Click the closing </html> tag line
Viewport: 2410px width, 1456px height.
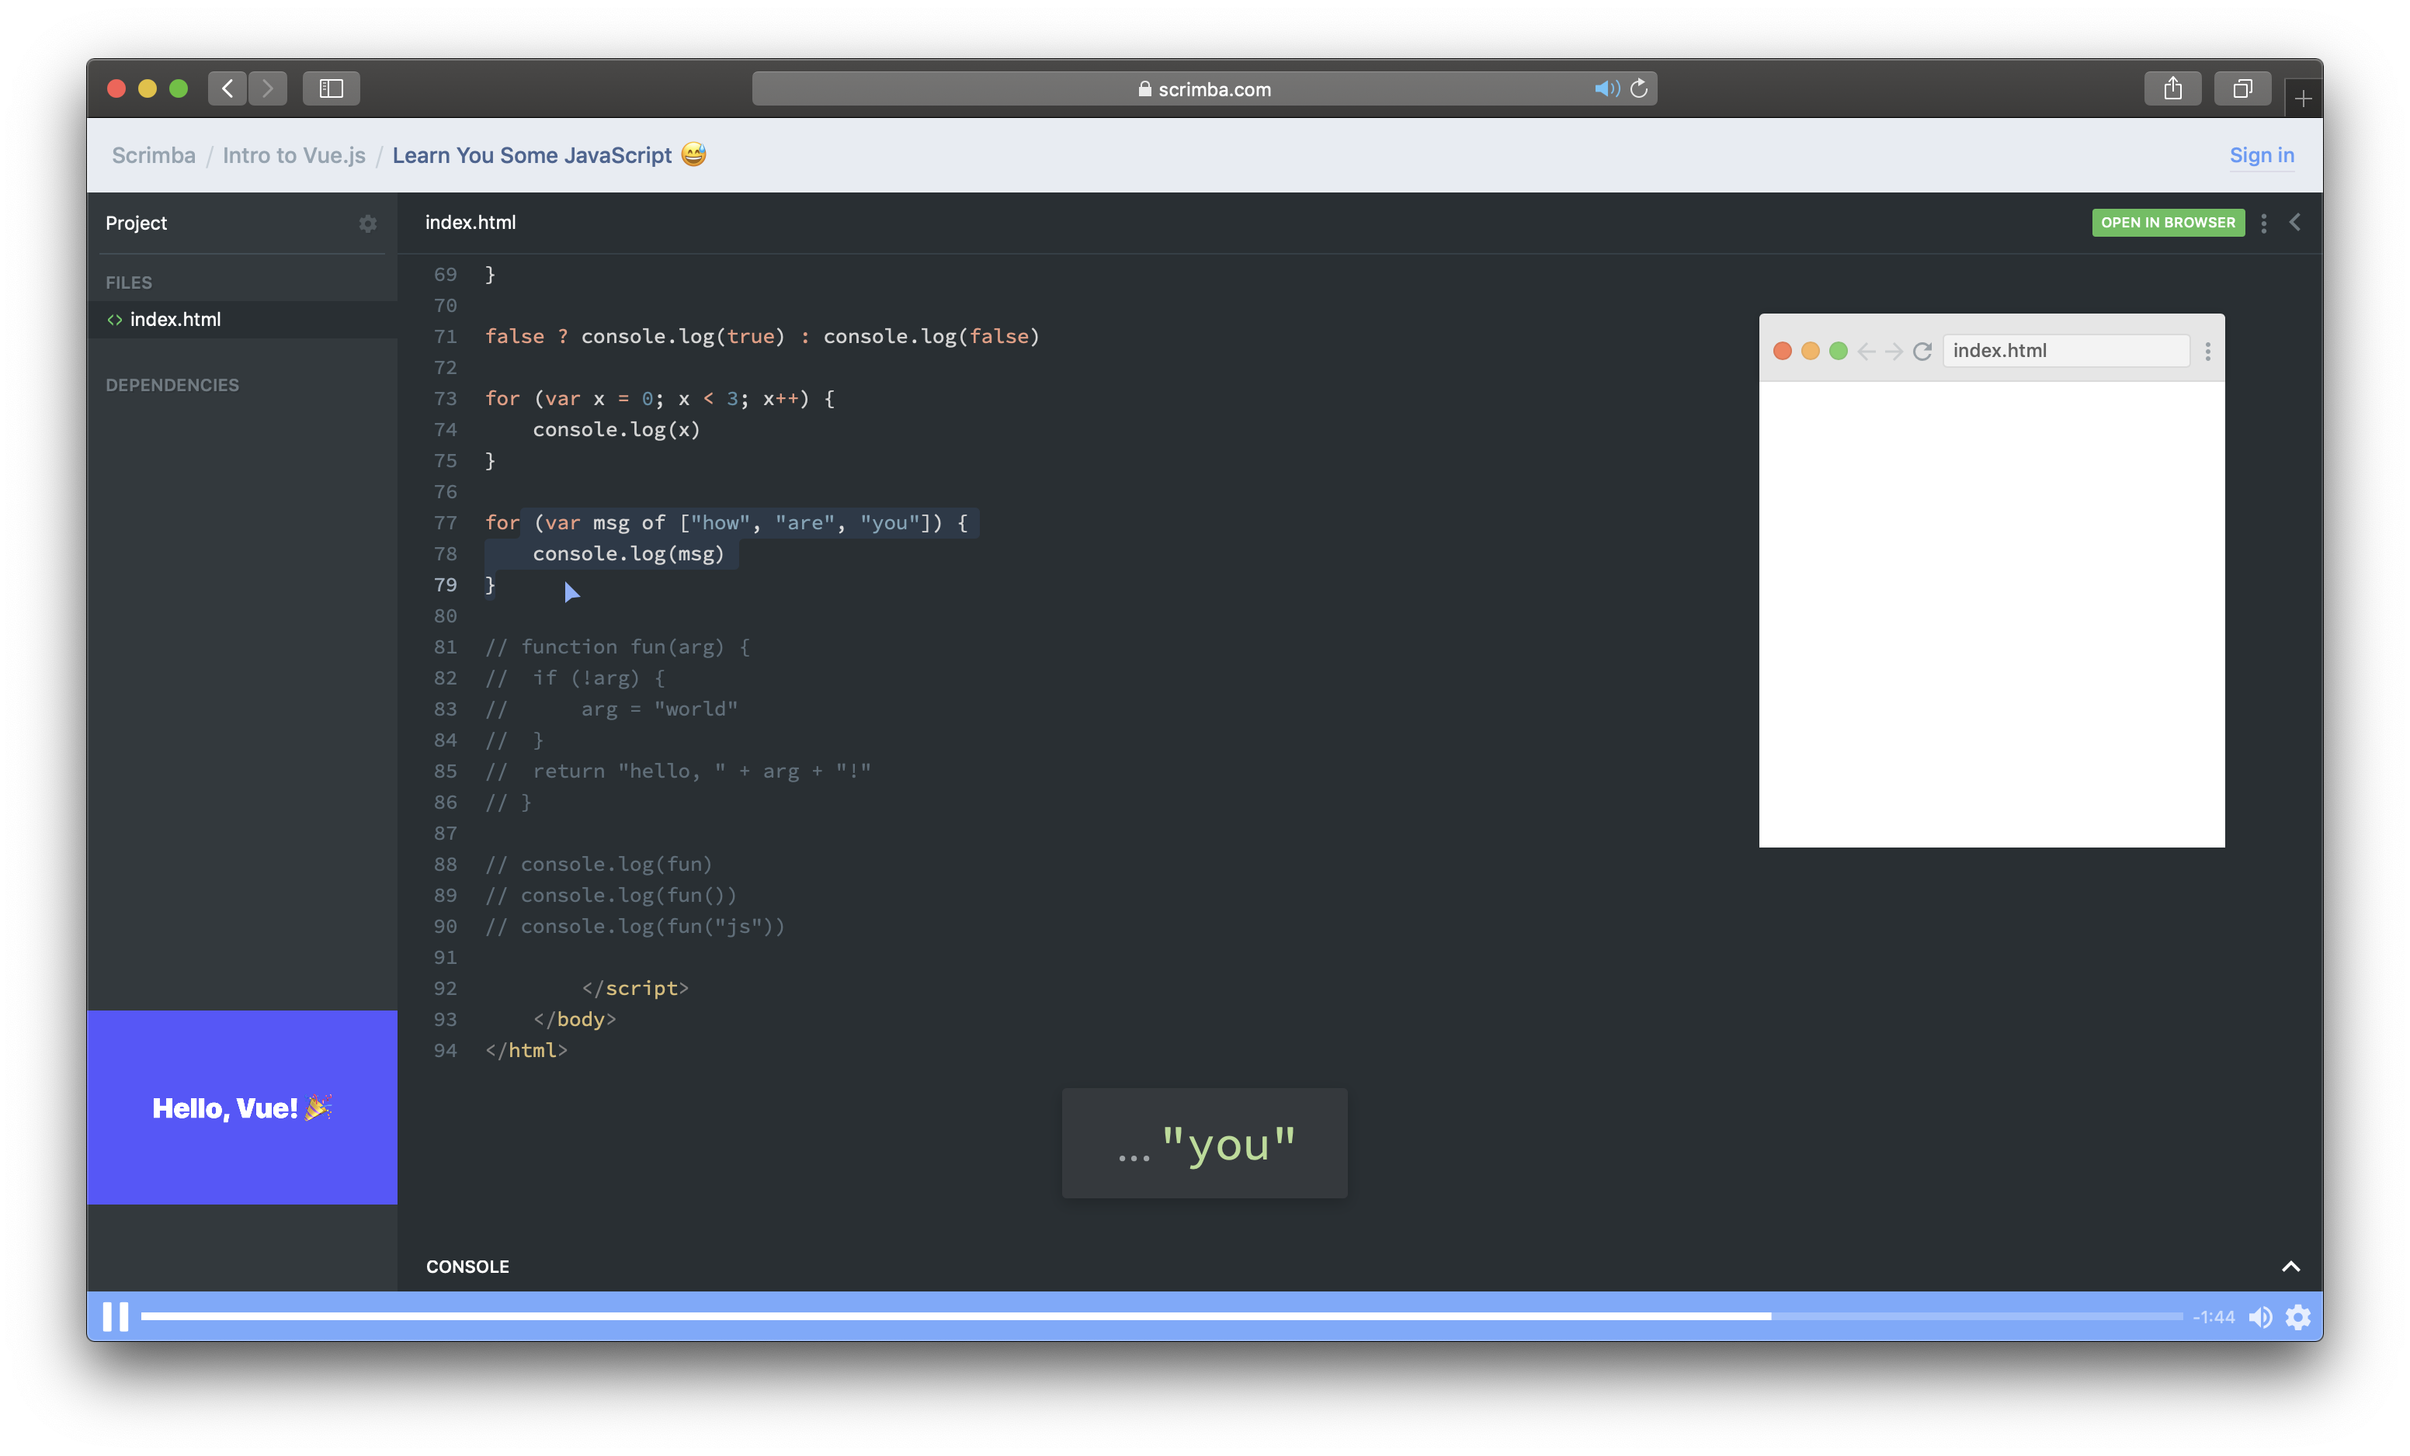point(526,1050)
